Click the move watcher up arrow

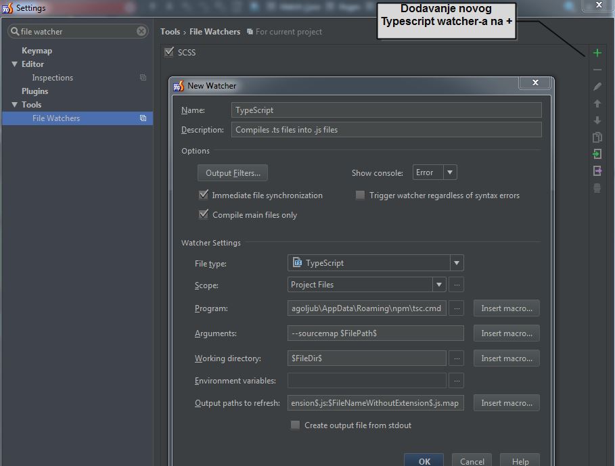tap(597, 103)
